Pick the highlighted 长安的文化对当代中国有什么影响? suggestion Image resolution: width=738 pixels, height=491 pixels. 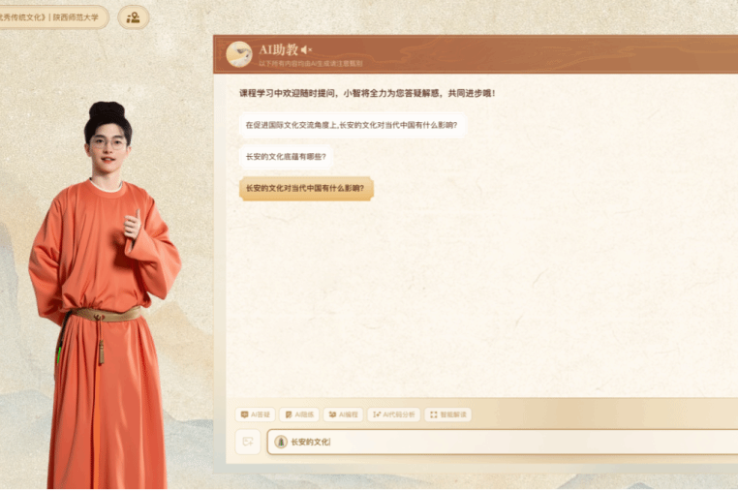point(306,188)
